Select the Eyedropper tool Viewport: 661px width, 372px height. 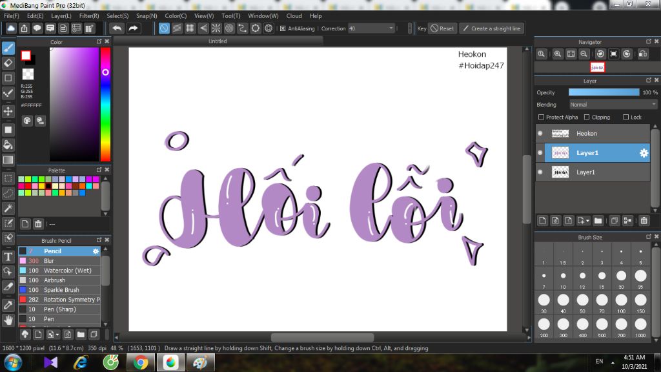[8, 305]
